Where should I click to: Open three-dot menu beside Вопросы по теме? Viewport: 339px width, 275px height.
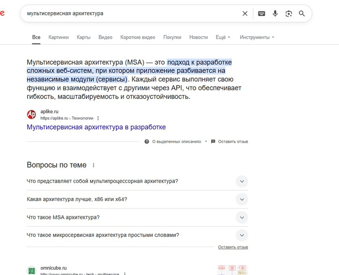click(94, 165)
